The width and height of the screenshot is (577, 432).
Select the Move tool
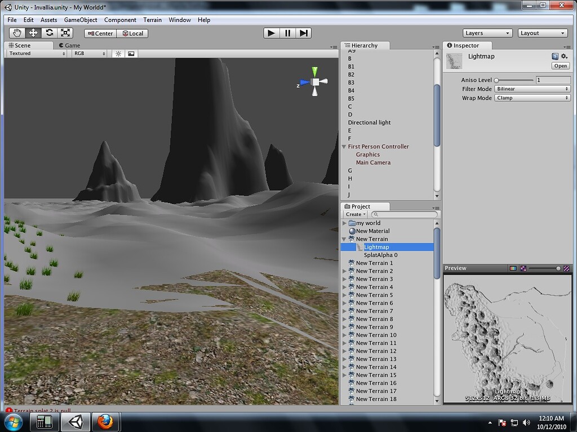coord(33,33)
